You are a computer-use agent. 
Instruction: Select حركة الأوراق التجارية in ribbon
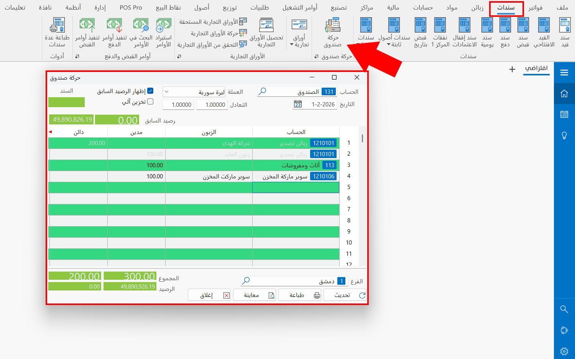click(x=219, y=33)
